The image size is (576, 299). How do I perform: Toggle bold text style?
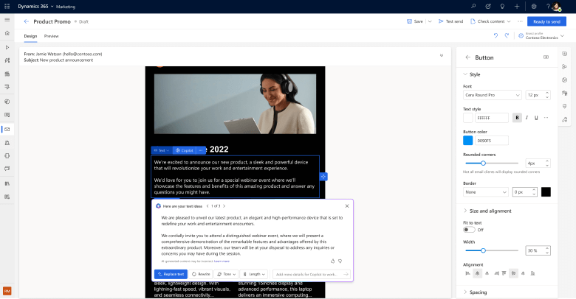point(517,117)
